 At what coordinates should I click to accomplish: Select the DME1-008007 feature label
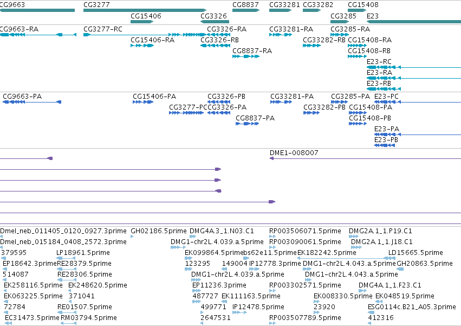coord(294,153)
